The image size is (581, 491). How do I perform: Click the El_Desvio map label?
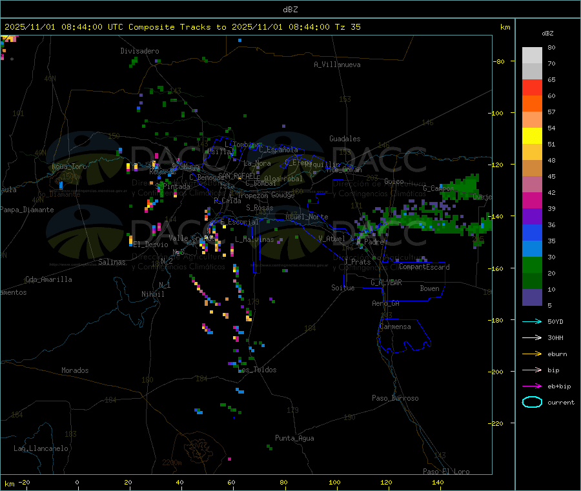tap(150, 245)
